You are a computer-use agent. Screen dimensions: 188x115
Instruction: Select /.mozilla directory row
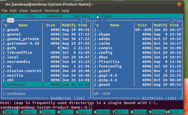click(46, 75)
